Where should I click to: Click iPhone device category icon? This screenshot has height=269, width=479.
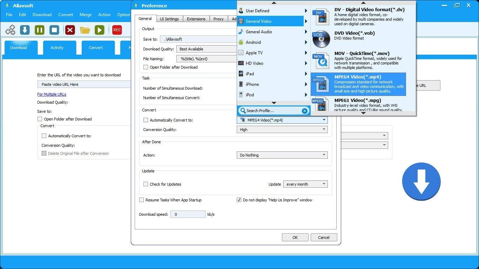point(241,84)
